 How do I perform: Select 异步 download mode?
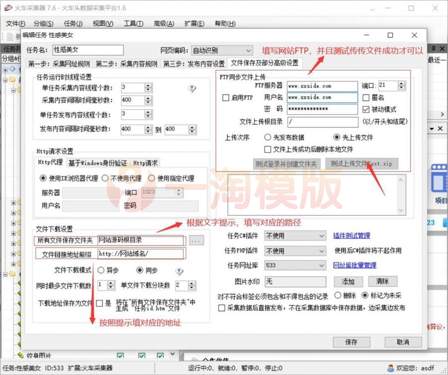(x=101, y=270)
